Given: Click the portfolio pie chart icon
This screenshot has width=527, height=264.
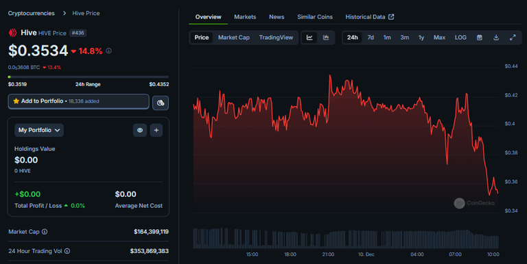Looking at the screenshot, I should point(161,103).
